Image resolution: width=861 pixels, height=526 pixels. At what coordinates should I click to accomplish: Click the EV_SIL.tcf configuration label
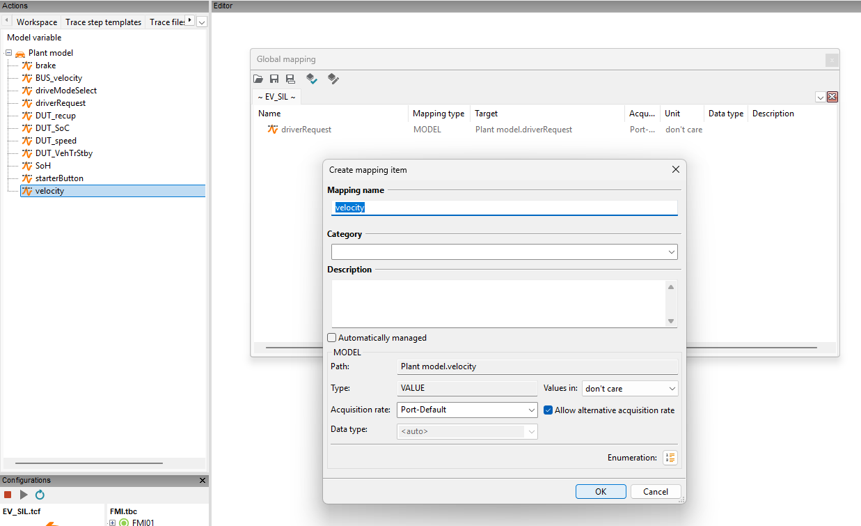click(22, 511)
